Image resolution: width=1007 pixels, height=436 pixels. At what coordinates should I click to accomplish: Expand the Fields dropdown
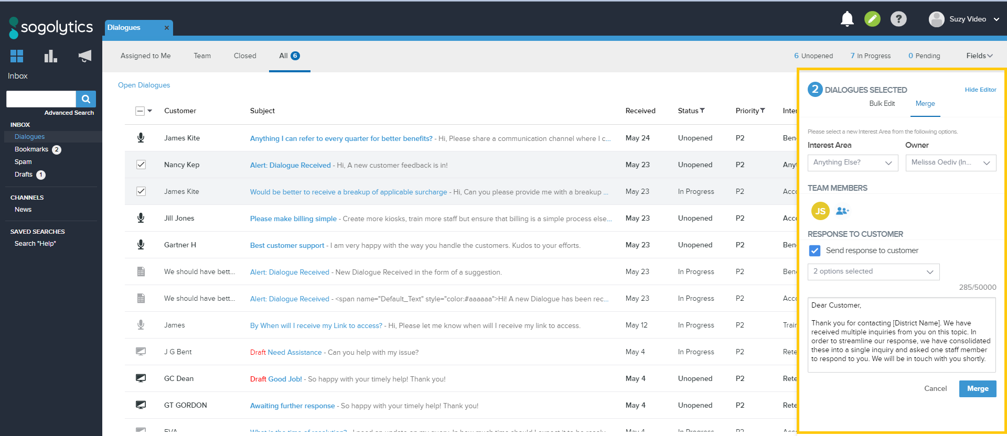(x=979, y=56)
